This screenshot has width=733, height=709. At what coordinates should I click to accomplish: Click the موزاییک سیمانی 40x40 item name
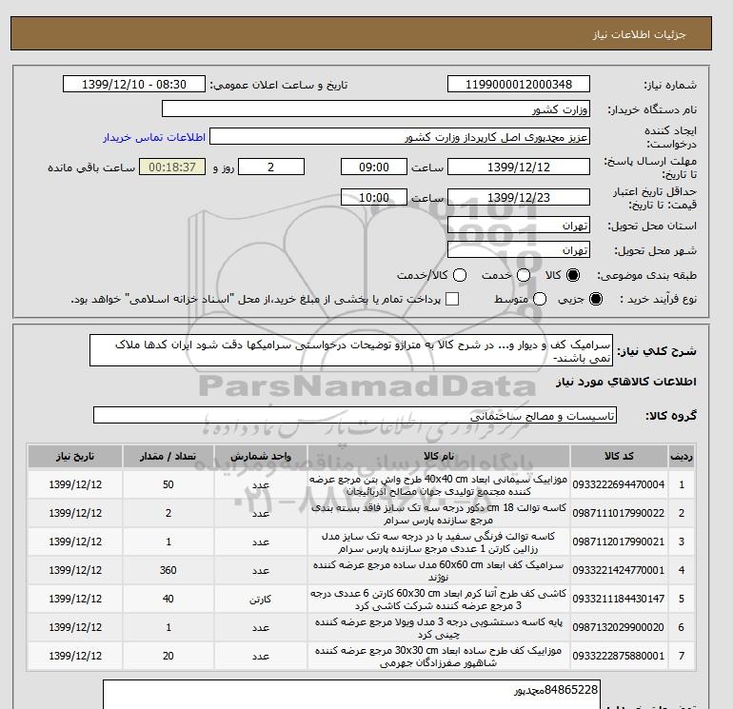click(x=439, y=485)
